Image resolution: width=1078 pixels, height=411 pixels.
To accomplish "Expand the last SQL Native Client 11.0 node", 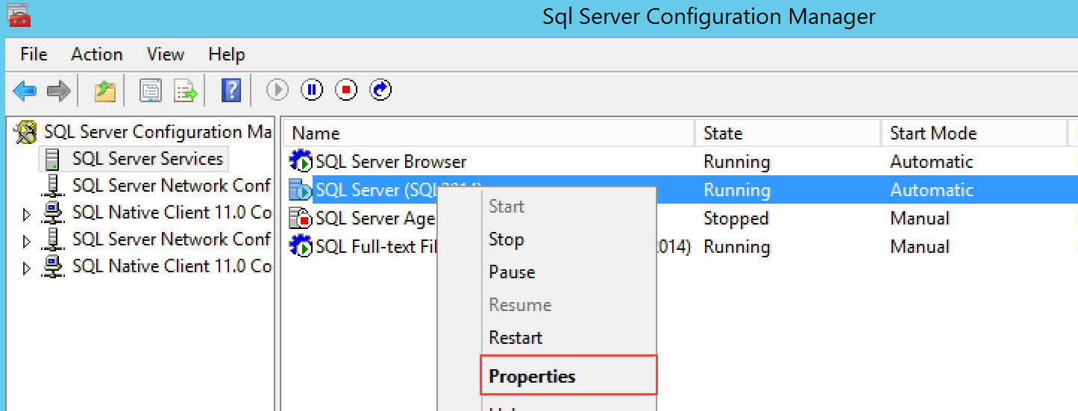I will [27, 269].
